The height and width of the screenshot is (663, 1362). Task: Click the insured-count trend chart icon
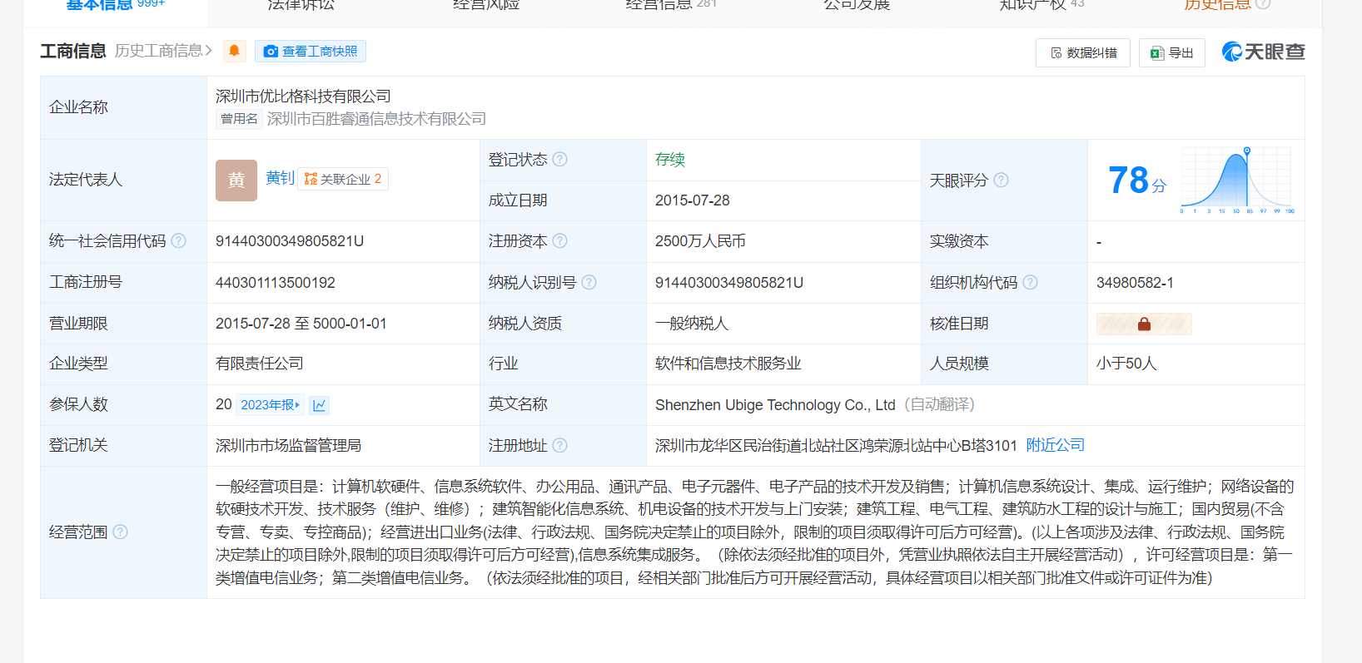(320, 405)
